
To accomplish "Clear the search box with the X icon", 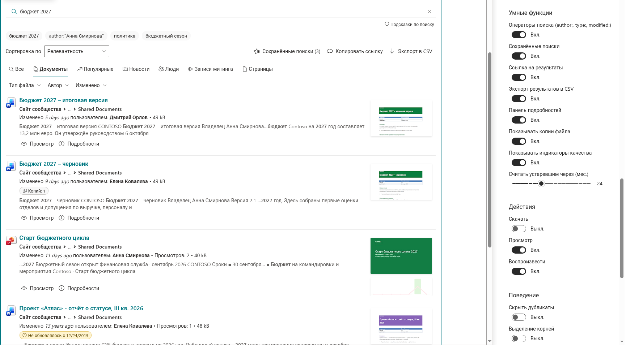I will [x=430, y=12].
